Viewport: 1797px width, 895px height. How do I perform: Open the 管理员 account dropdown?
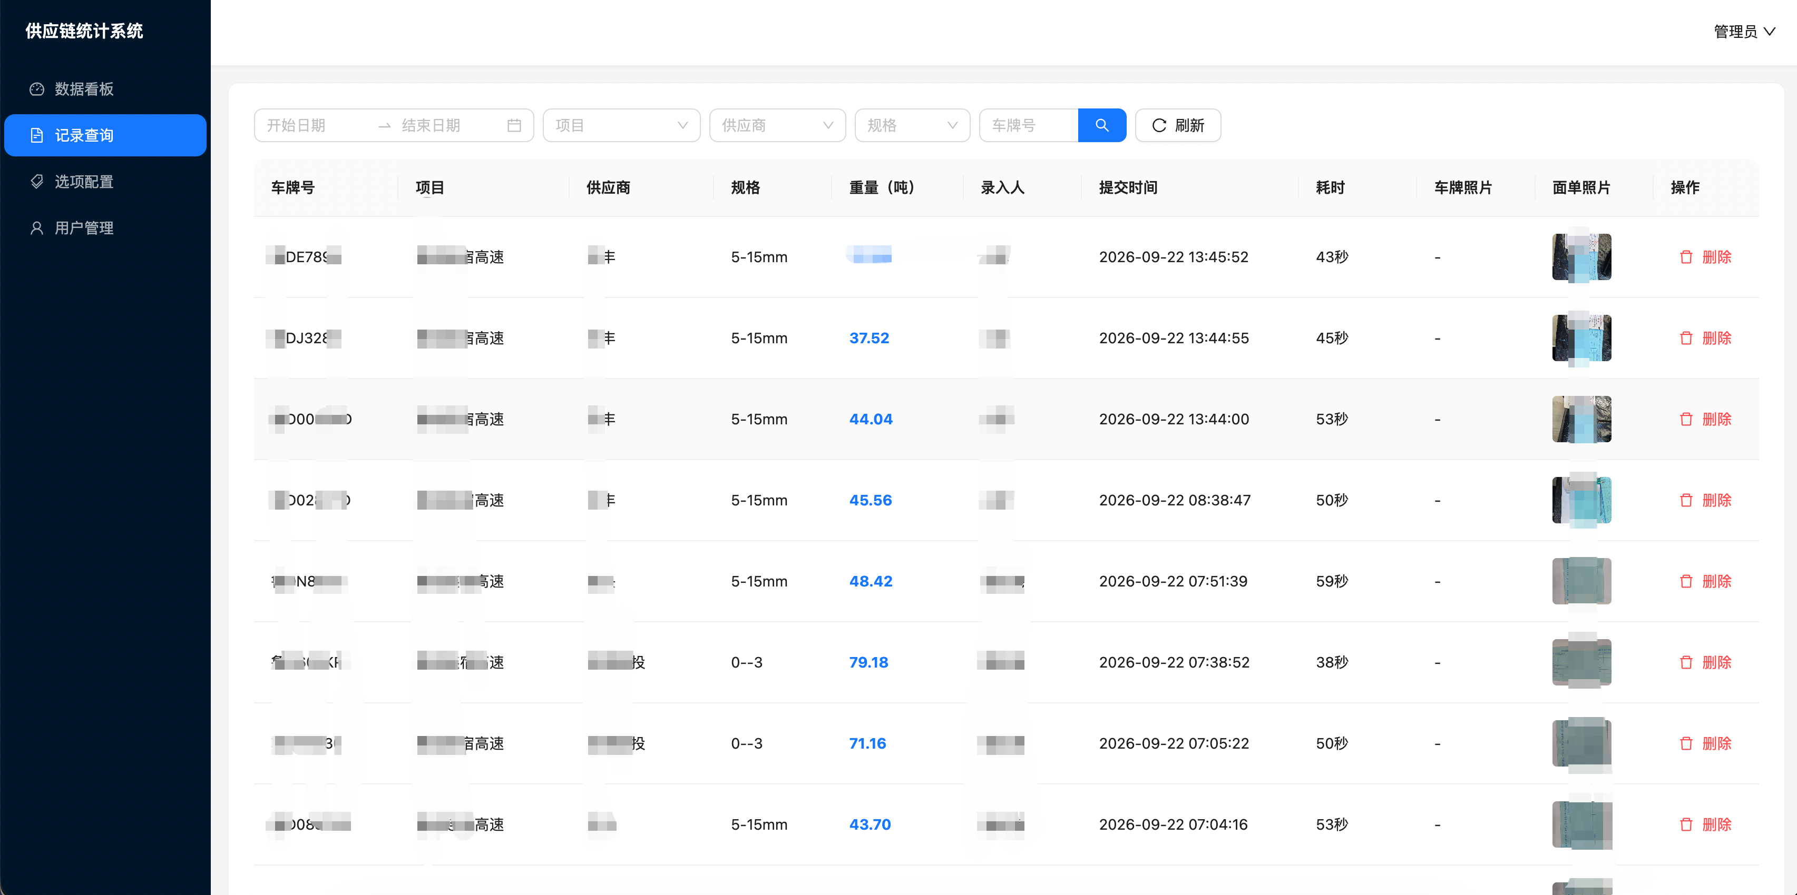(x=1744, y=32)
